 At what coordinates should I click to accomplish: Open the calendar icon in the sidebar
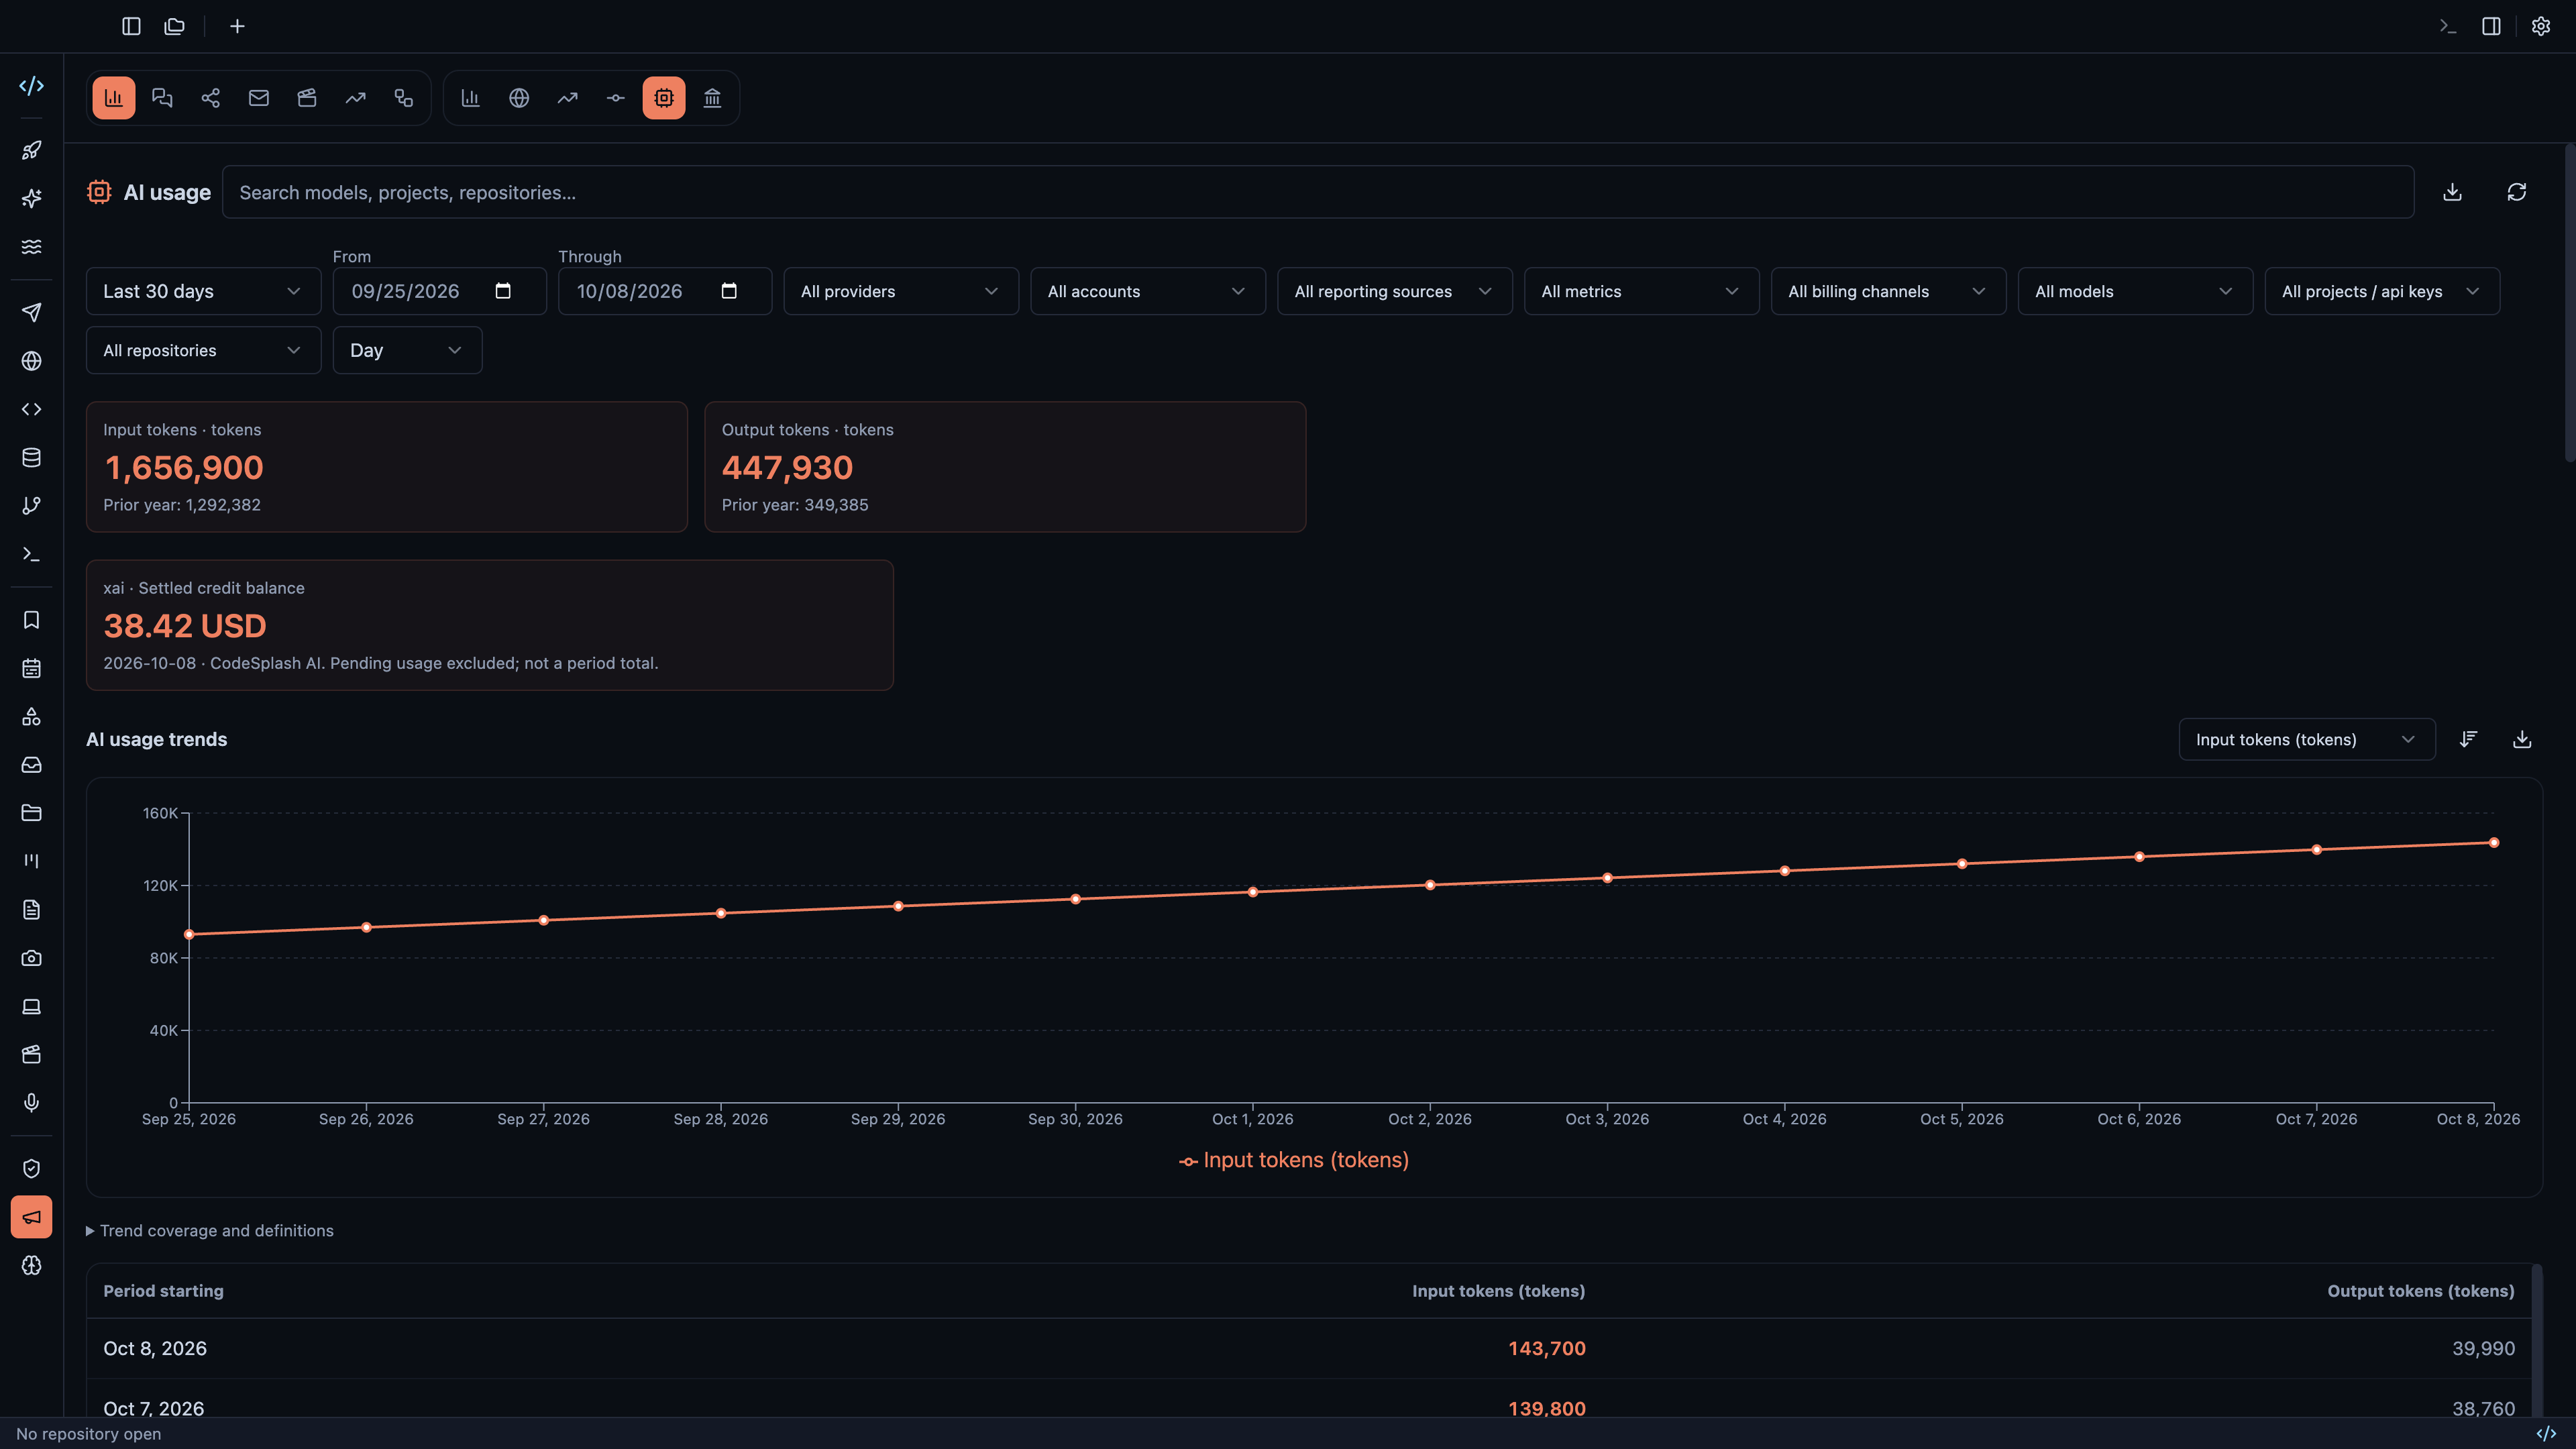(31, 669)
